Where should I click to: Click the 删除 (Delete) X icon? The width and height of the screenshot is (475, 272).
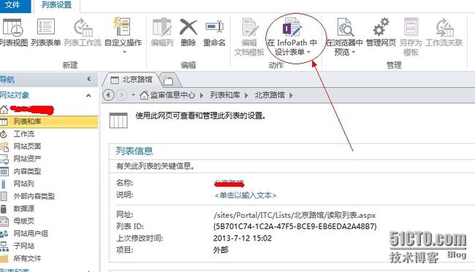(188, 27)
